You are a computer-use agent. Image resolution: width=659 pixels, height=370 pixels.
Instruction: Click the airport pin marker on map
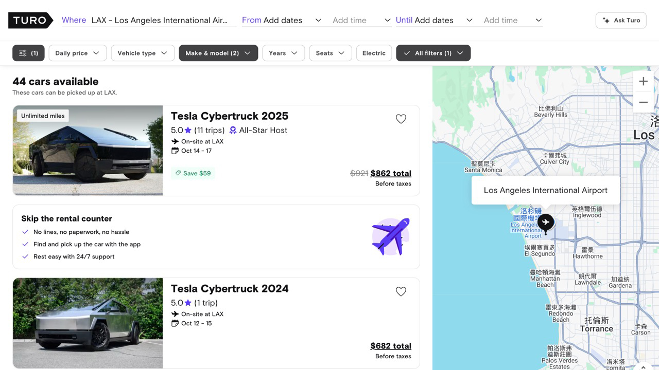tap(545, 223)
